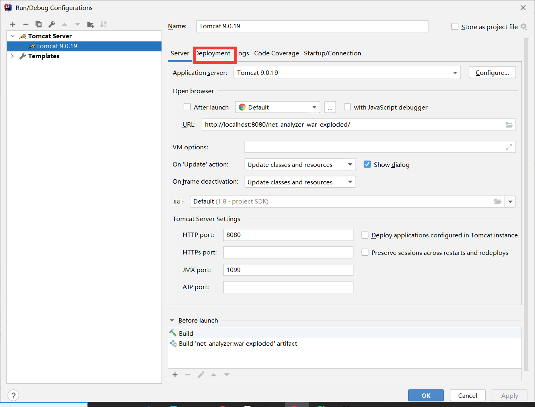Open Default browser dropdown
The height and width of the screenshot is (407, 535).
[x=278, y=107]
